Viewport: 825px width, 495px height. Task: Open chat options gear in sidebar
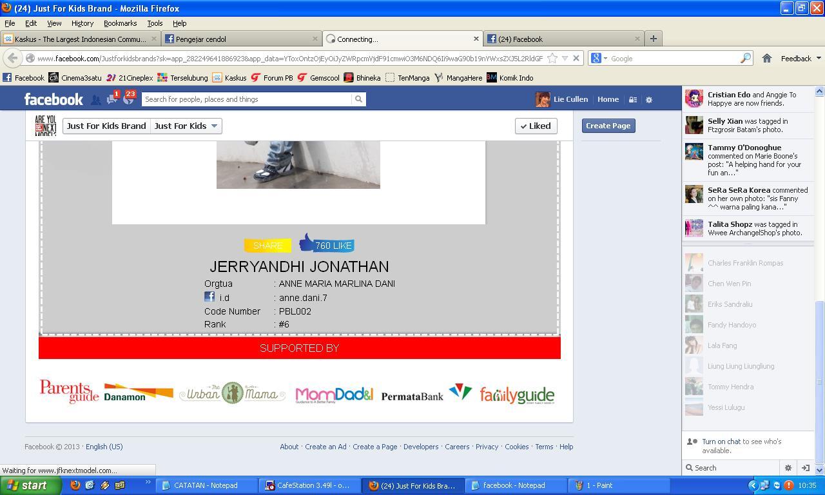(x=788, y=468)
